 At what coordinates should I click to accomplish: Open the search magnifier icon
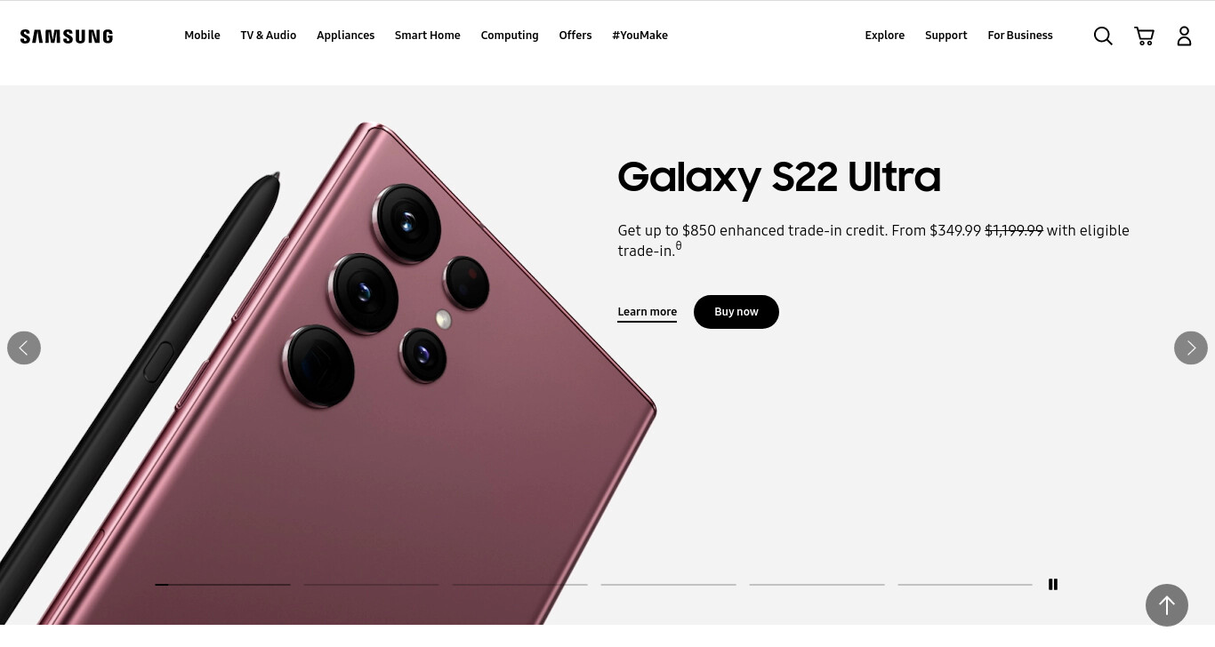1103,36
